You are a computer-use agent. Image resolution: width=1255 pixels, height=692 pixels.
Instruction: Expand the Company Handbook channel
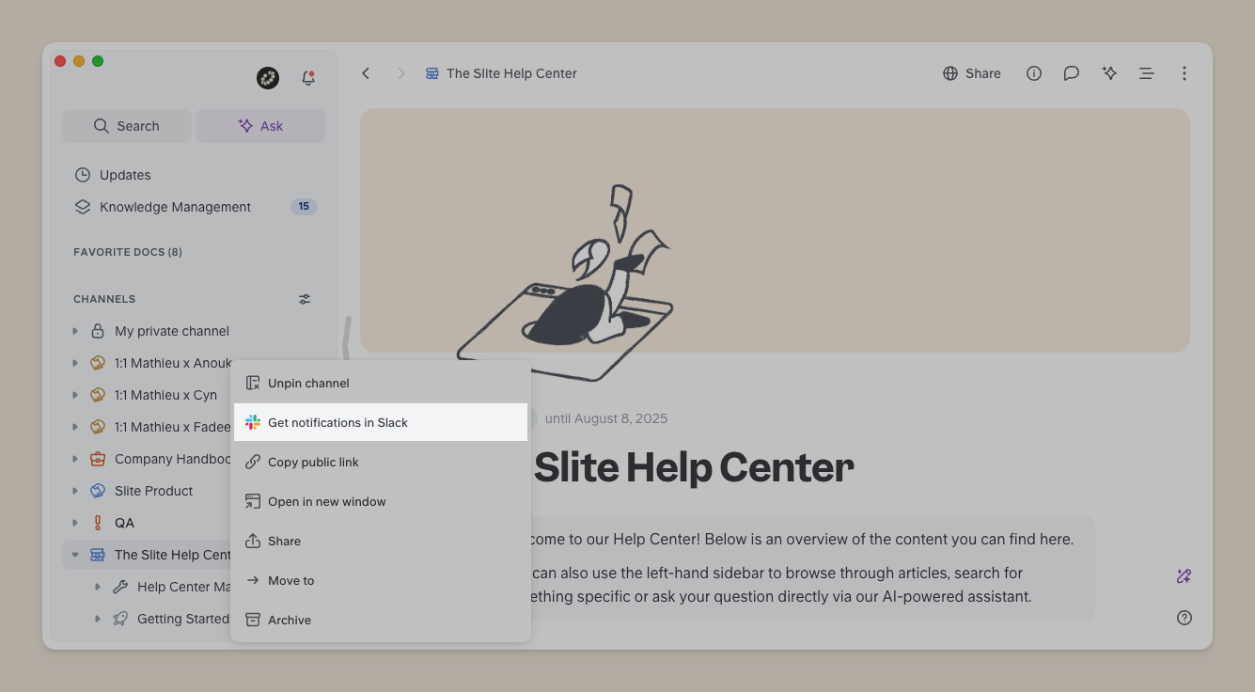click(75, 459)
